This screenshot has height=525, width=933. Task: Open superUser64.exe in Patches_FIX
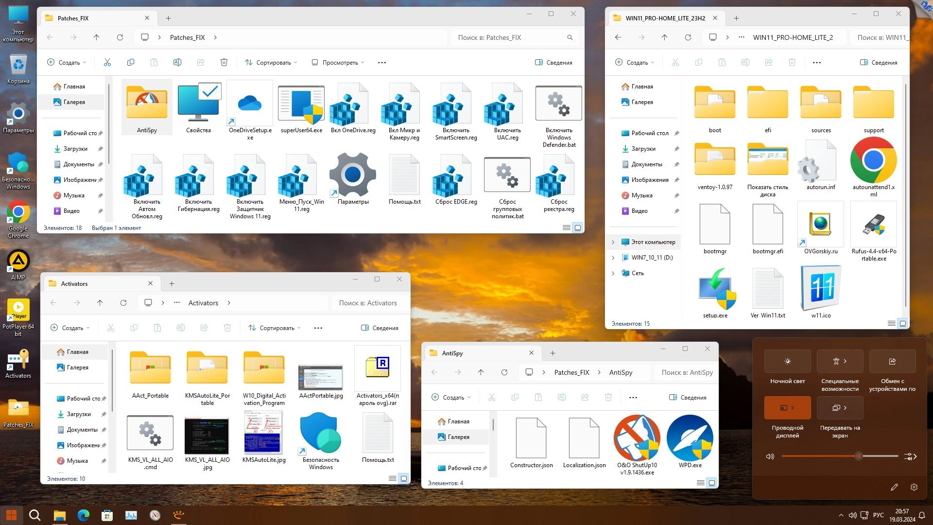[x=301, y=104]
